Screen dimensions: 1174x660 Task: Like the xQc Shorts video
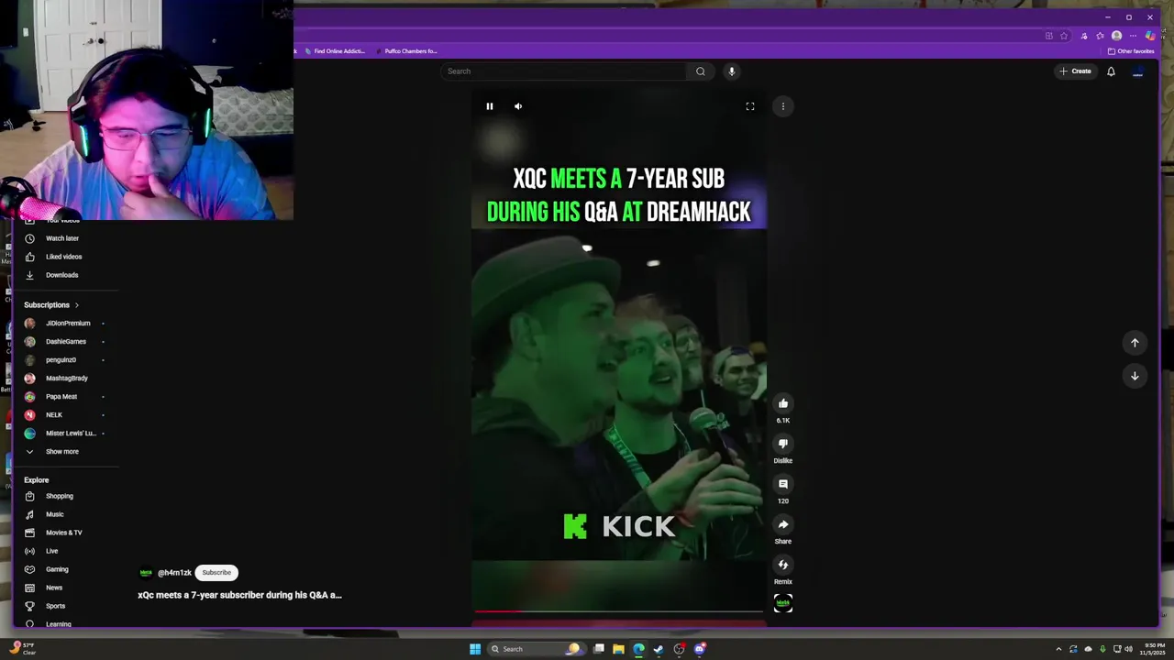(783, 403)
